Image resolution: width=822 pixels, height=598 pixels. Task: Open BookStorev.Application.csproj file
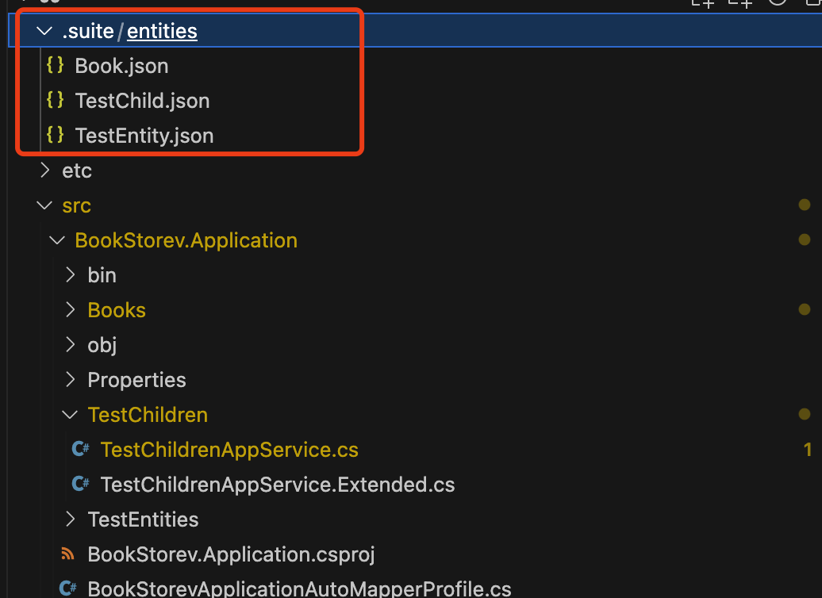(x=231, y=554)
